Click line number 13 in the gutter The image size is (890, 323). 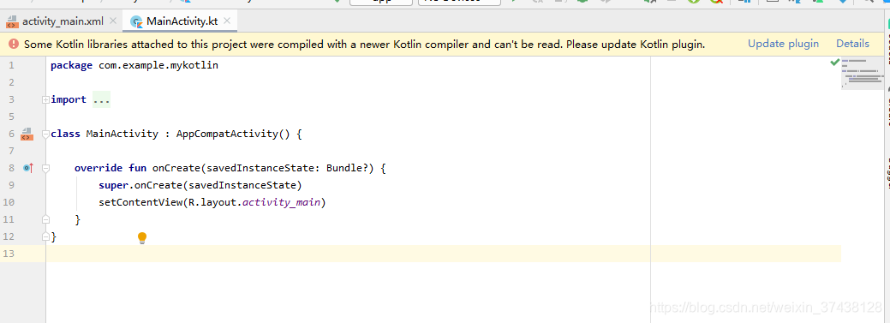[x=8, y=254]
